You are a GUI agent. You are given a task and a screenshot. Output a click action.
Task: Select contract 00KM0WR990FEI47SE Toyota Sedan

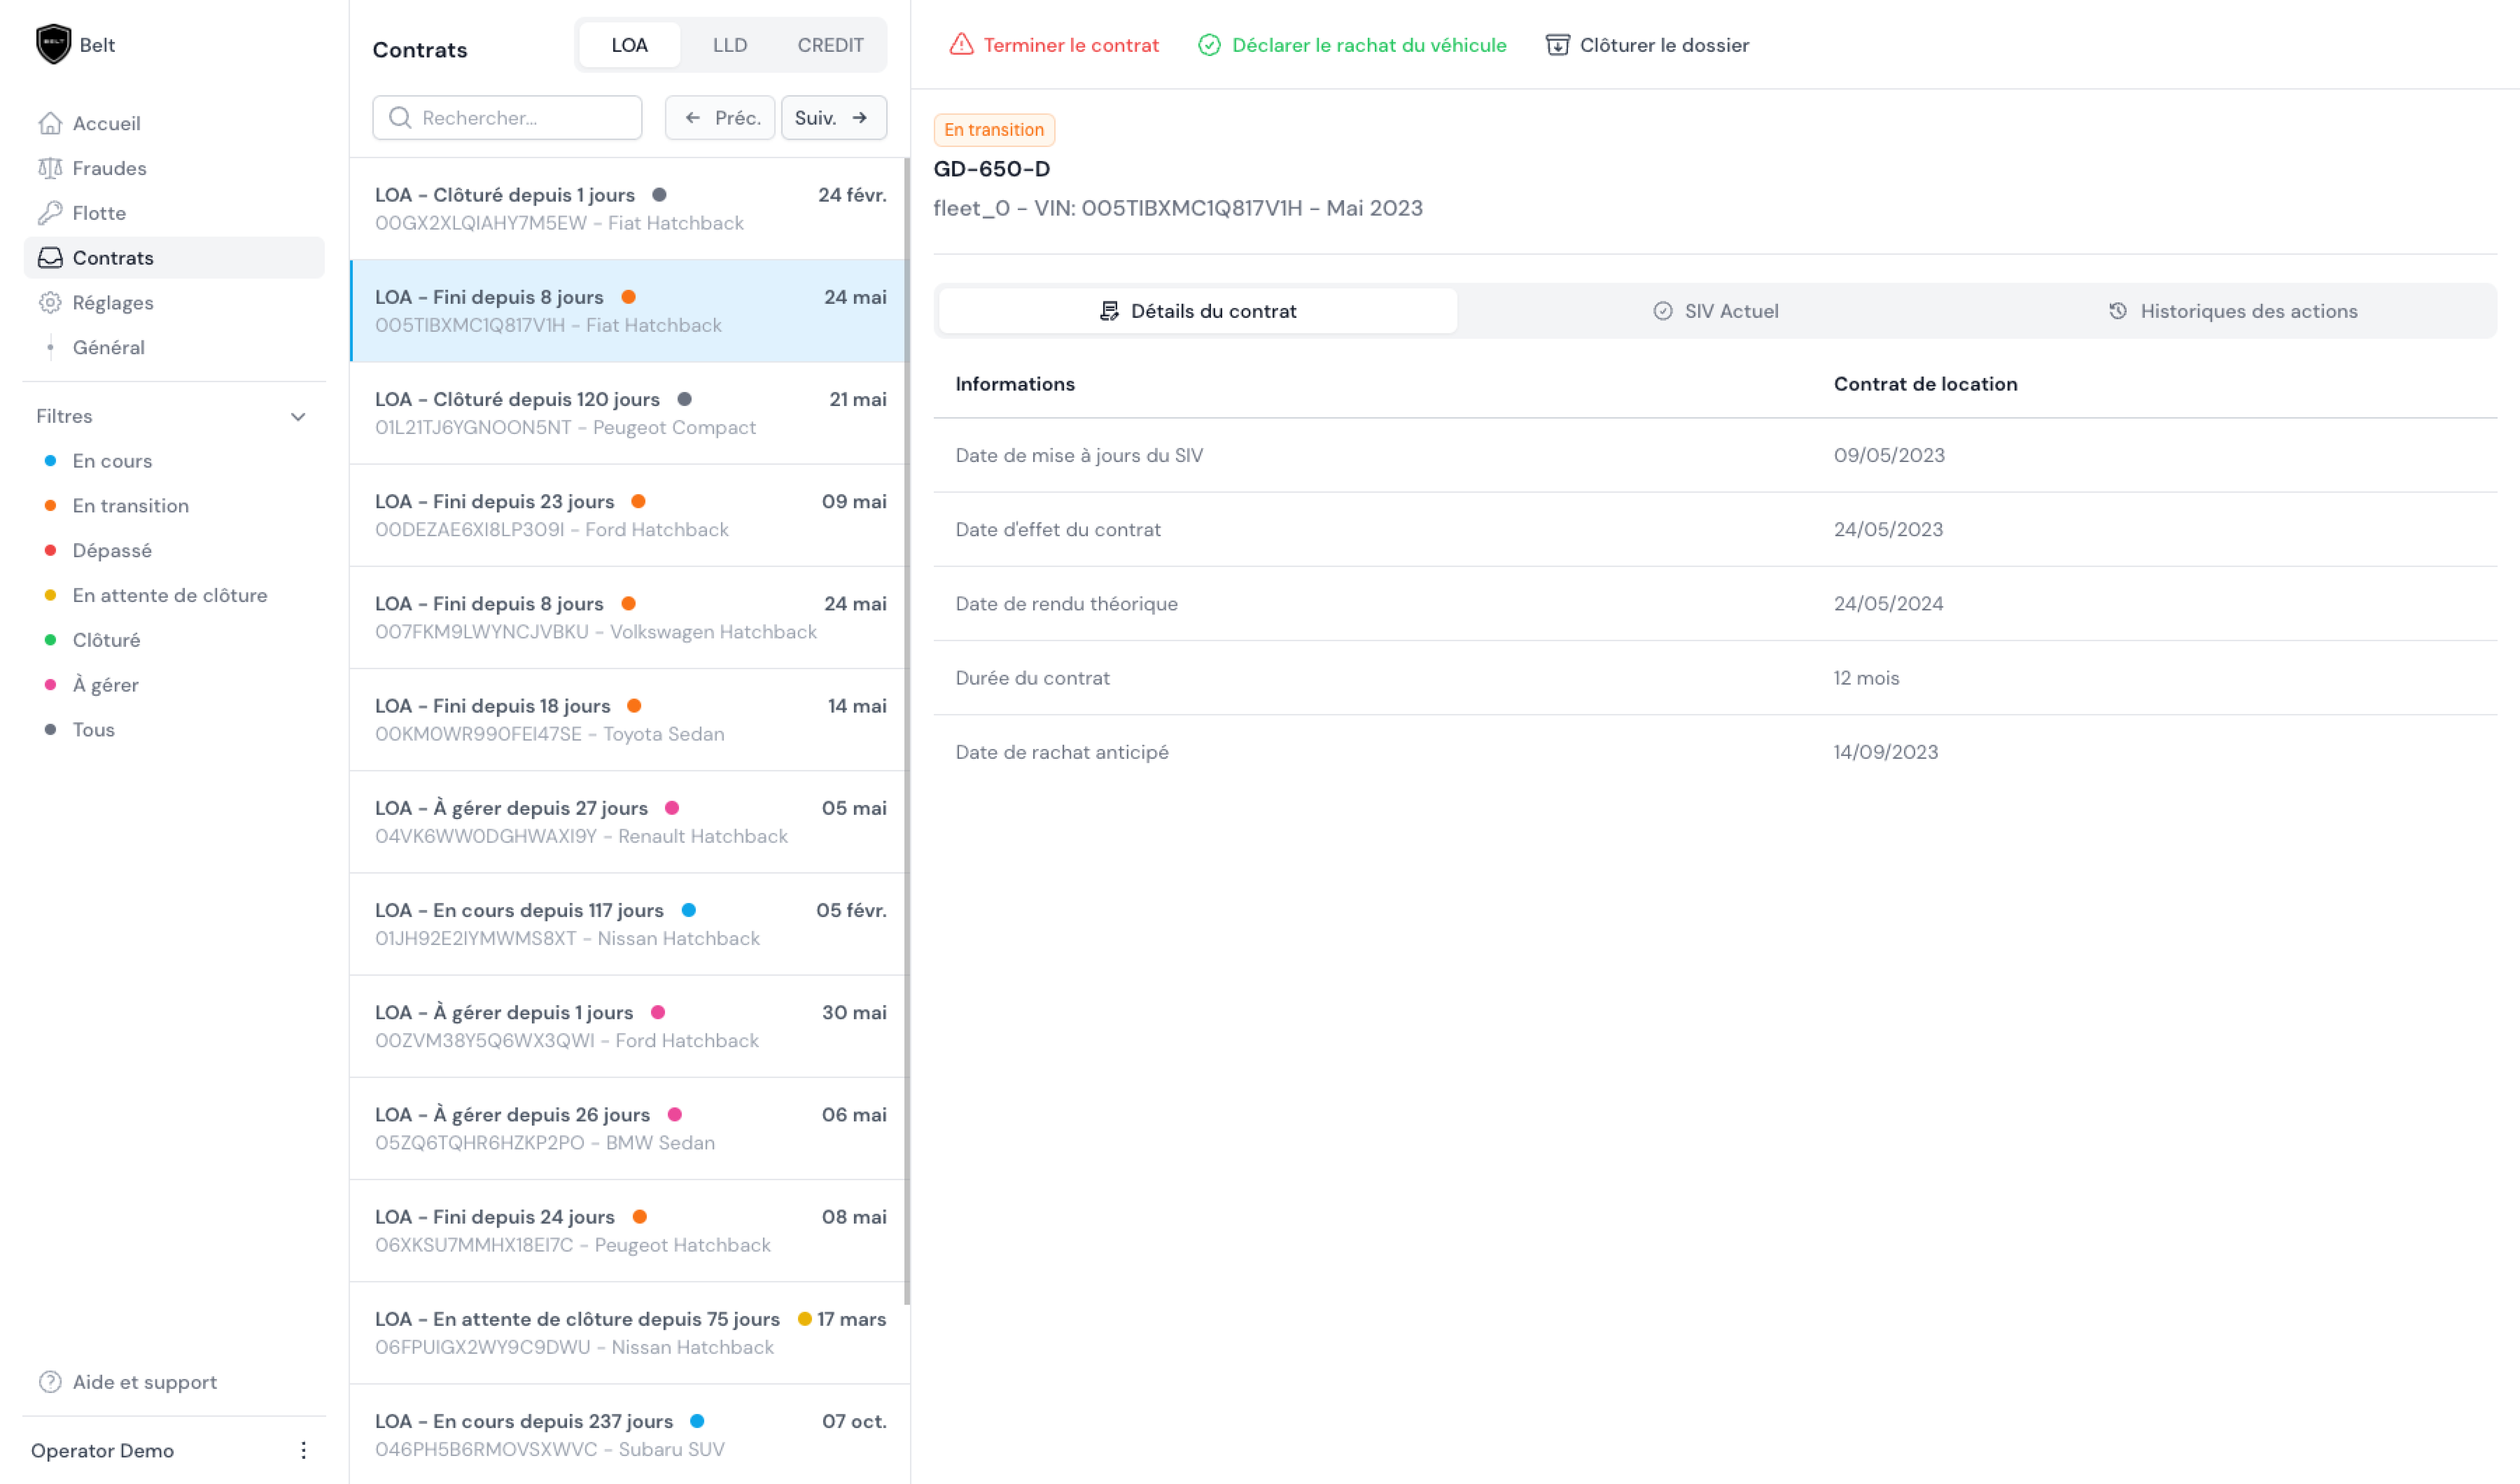coord(630,720)
